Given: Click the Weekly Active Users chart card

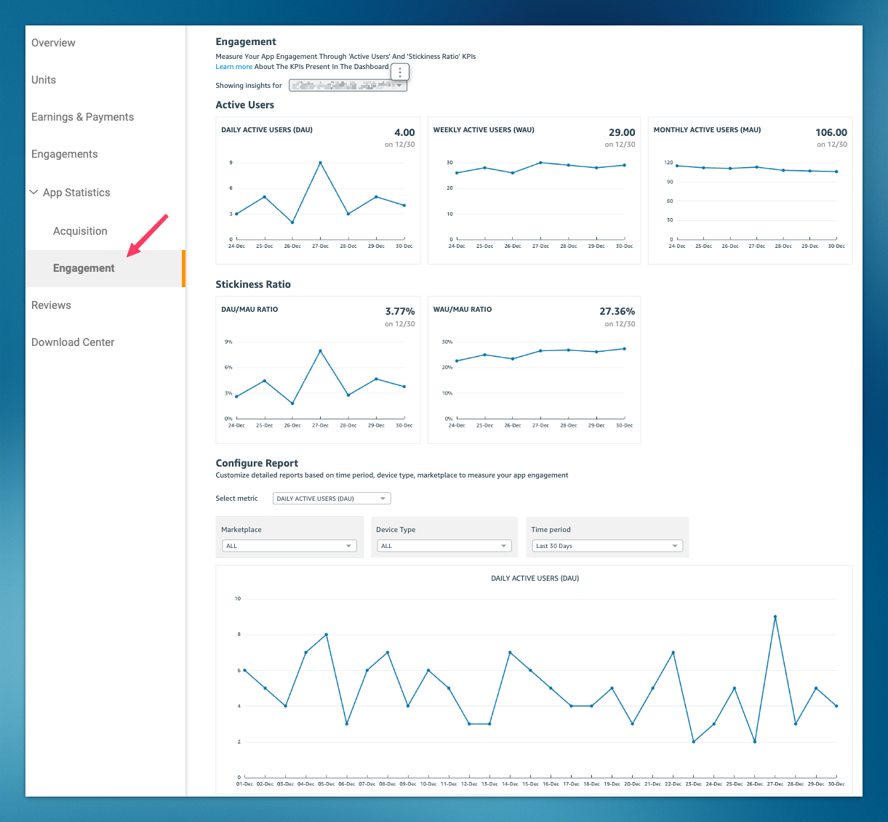Looking at the screenshot, I should [534, 190].
